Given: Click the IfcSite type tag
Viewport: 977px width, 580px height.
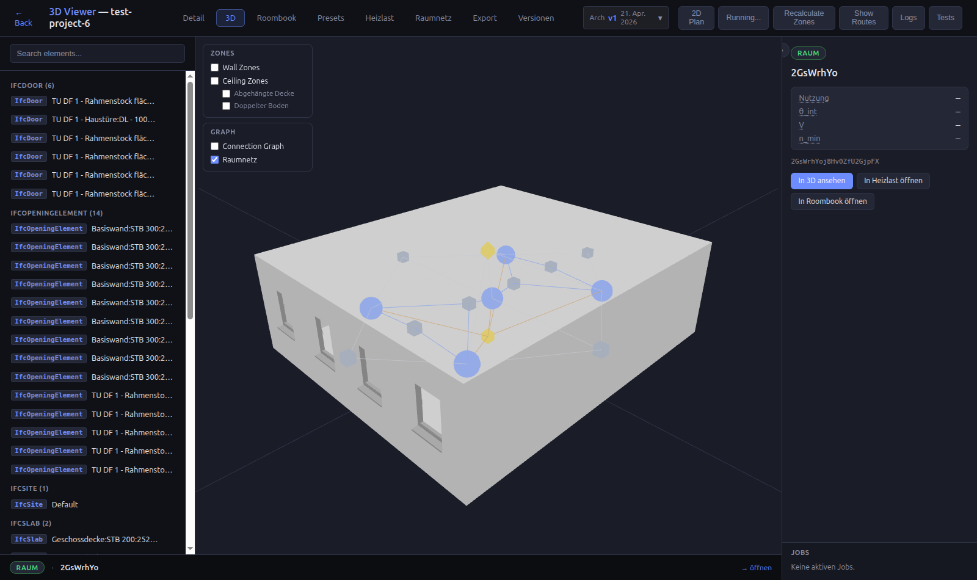Looking at the screenshot, I should [29, 504].
